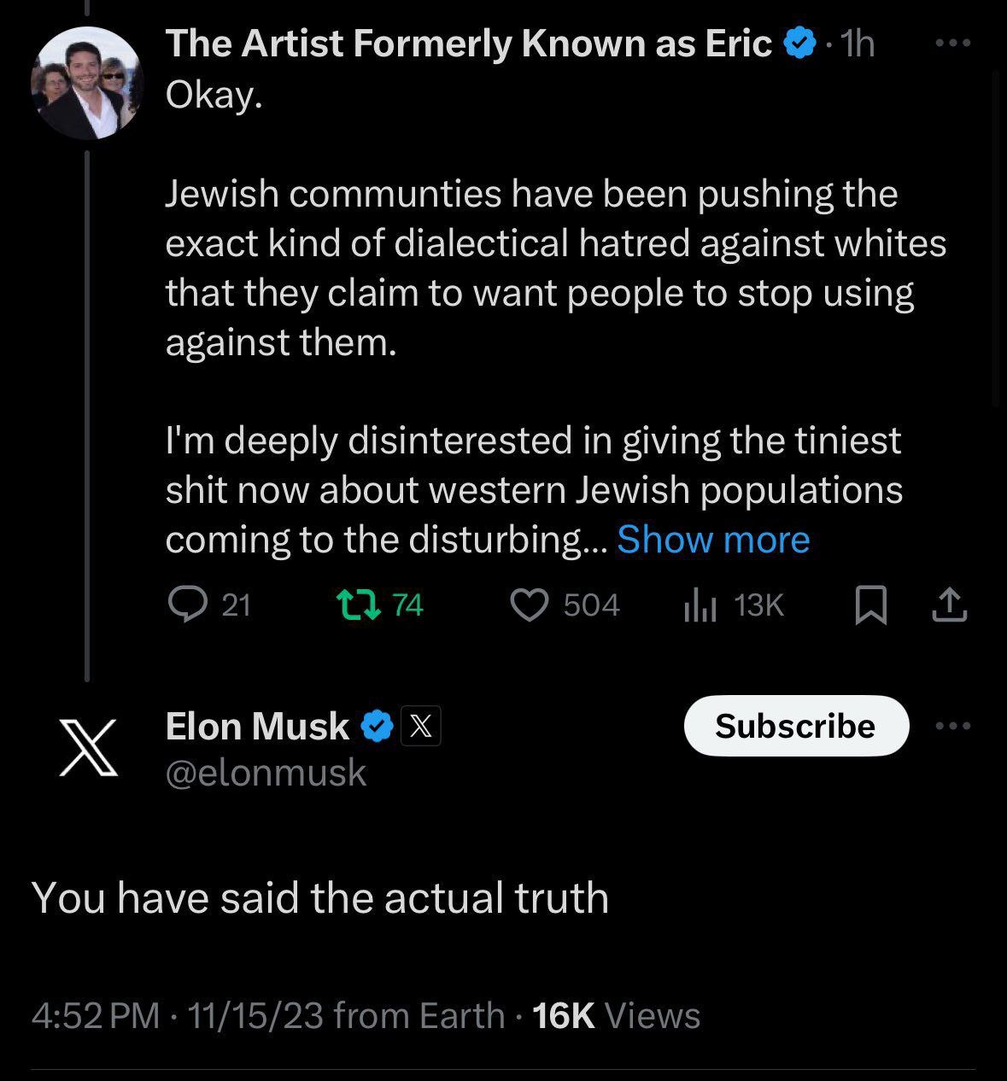Share Eric's post using the upload icon
This screenshot has height=1081, width=1007.
point(949,605)
